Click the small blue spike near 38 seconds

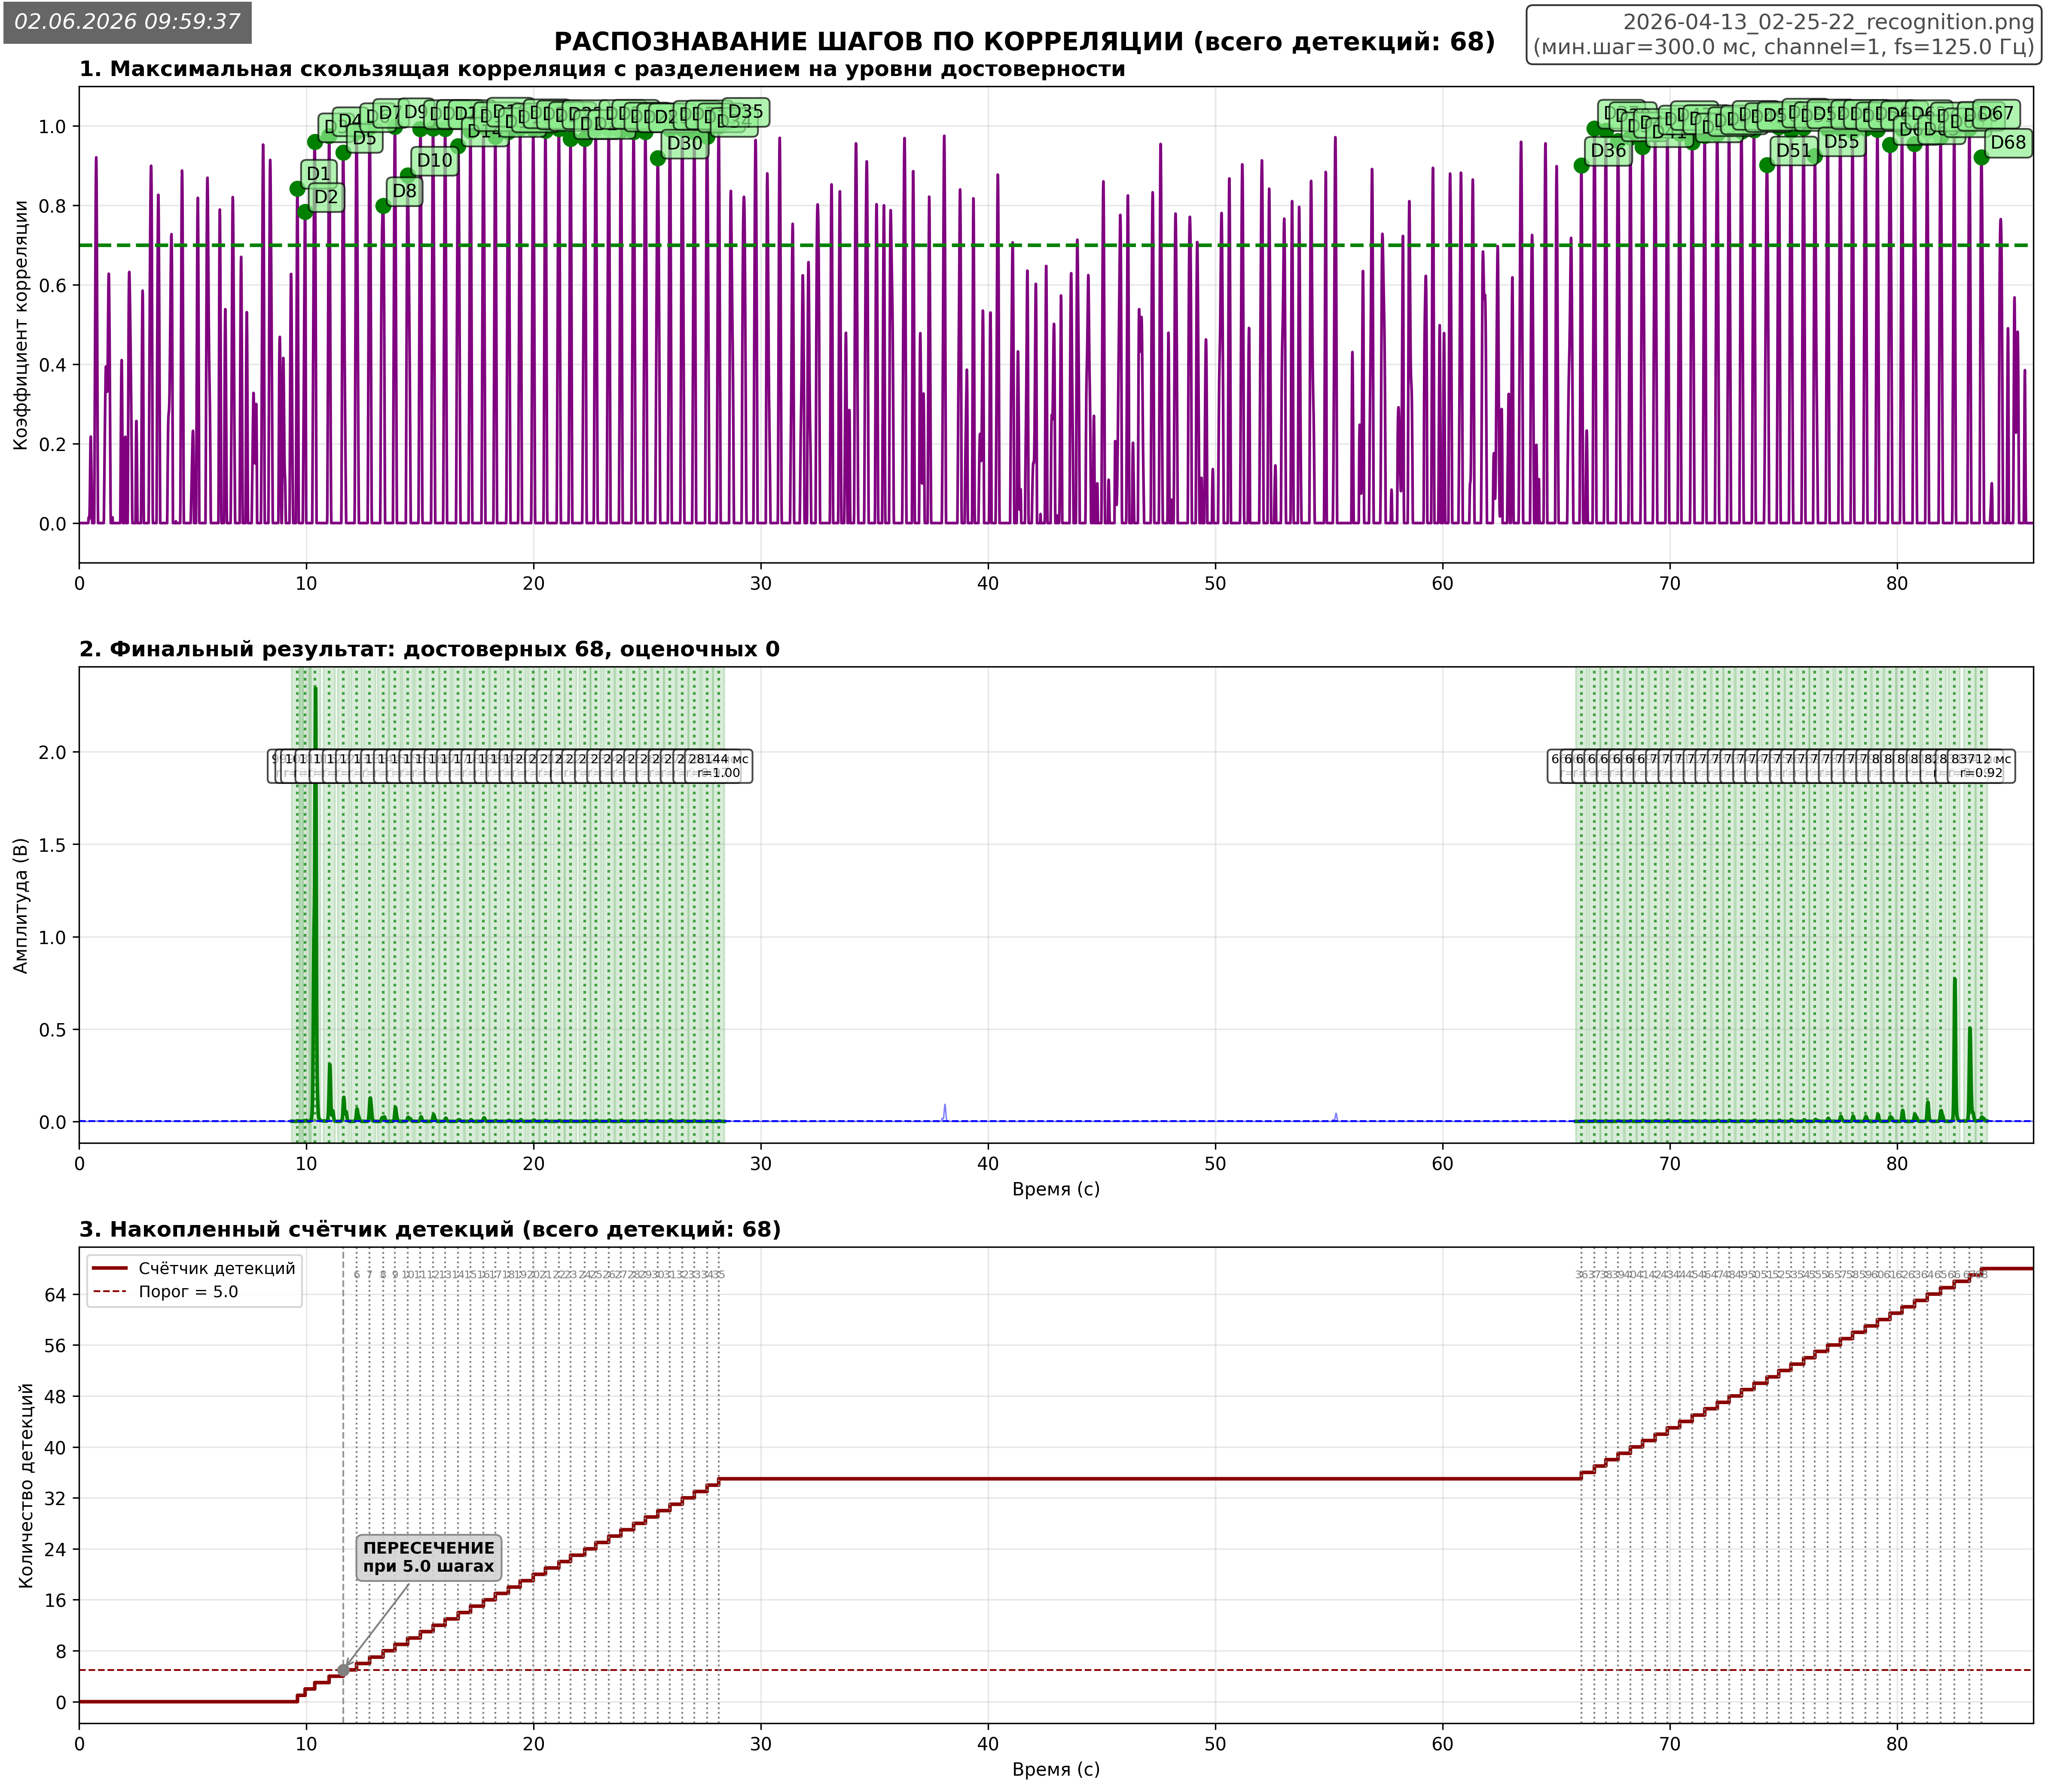point(945,1112)
